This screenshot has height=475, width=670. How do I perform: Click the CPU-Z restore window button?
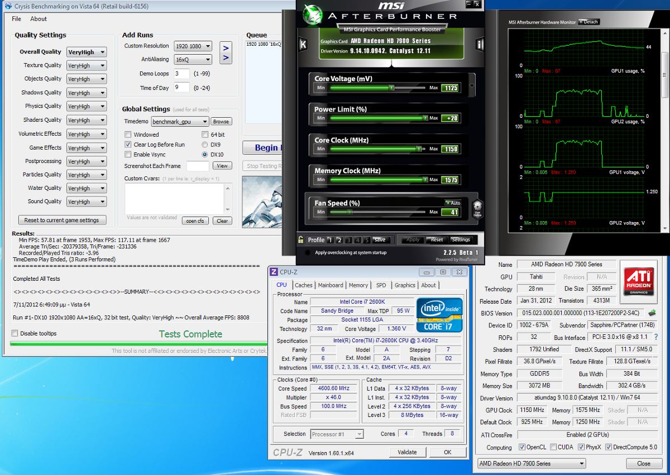tap(443, 272)
